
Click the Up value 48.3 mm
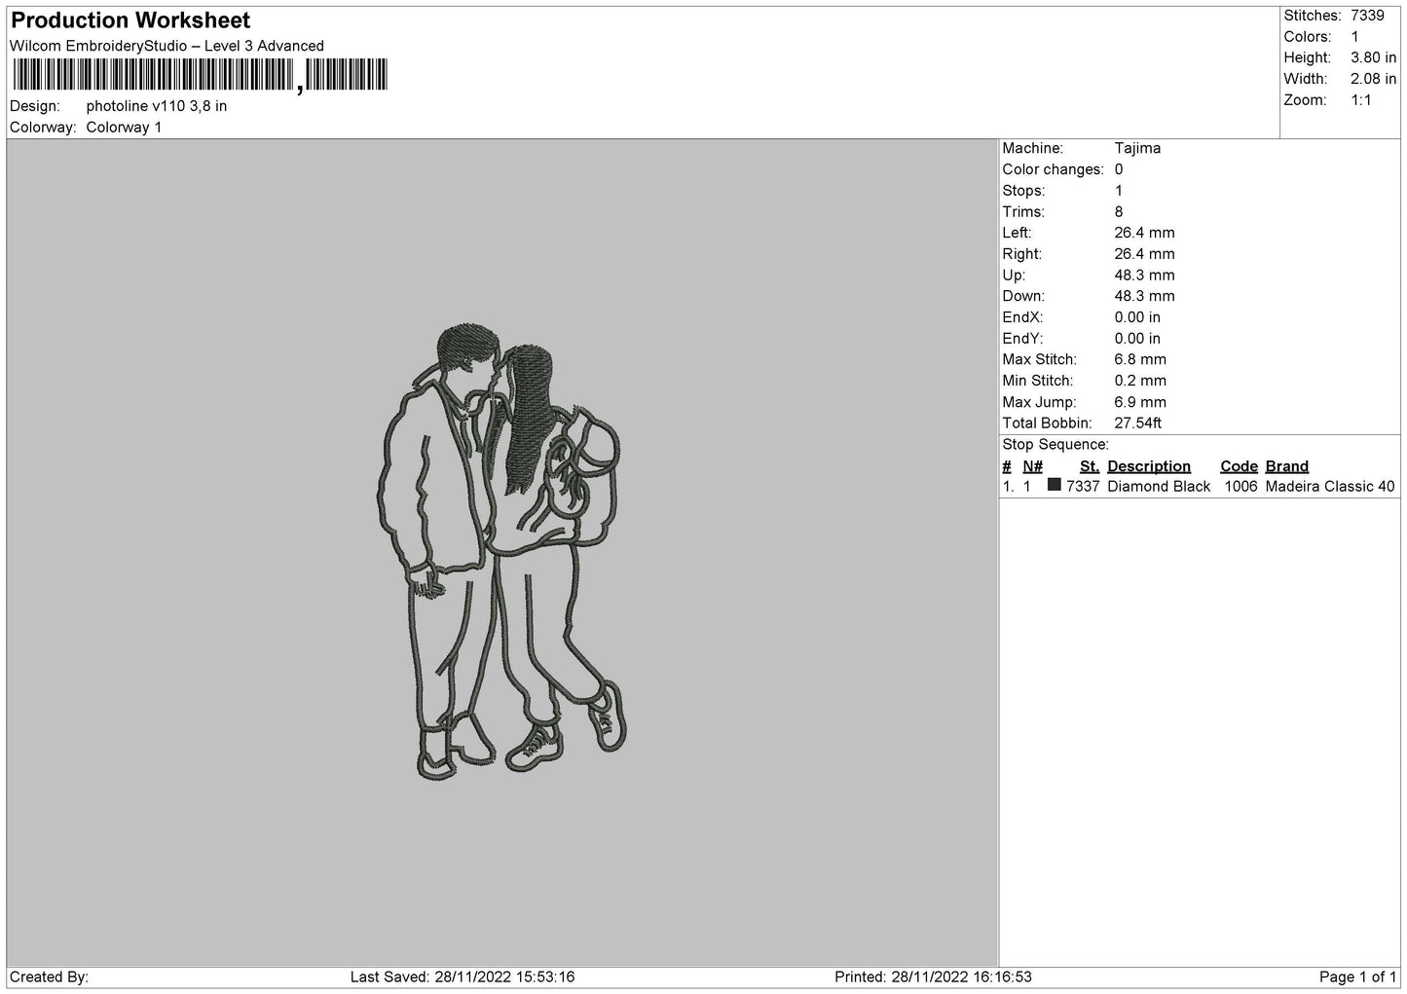click(x=1144, y=276)
